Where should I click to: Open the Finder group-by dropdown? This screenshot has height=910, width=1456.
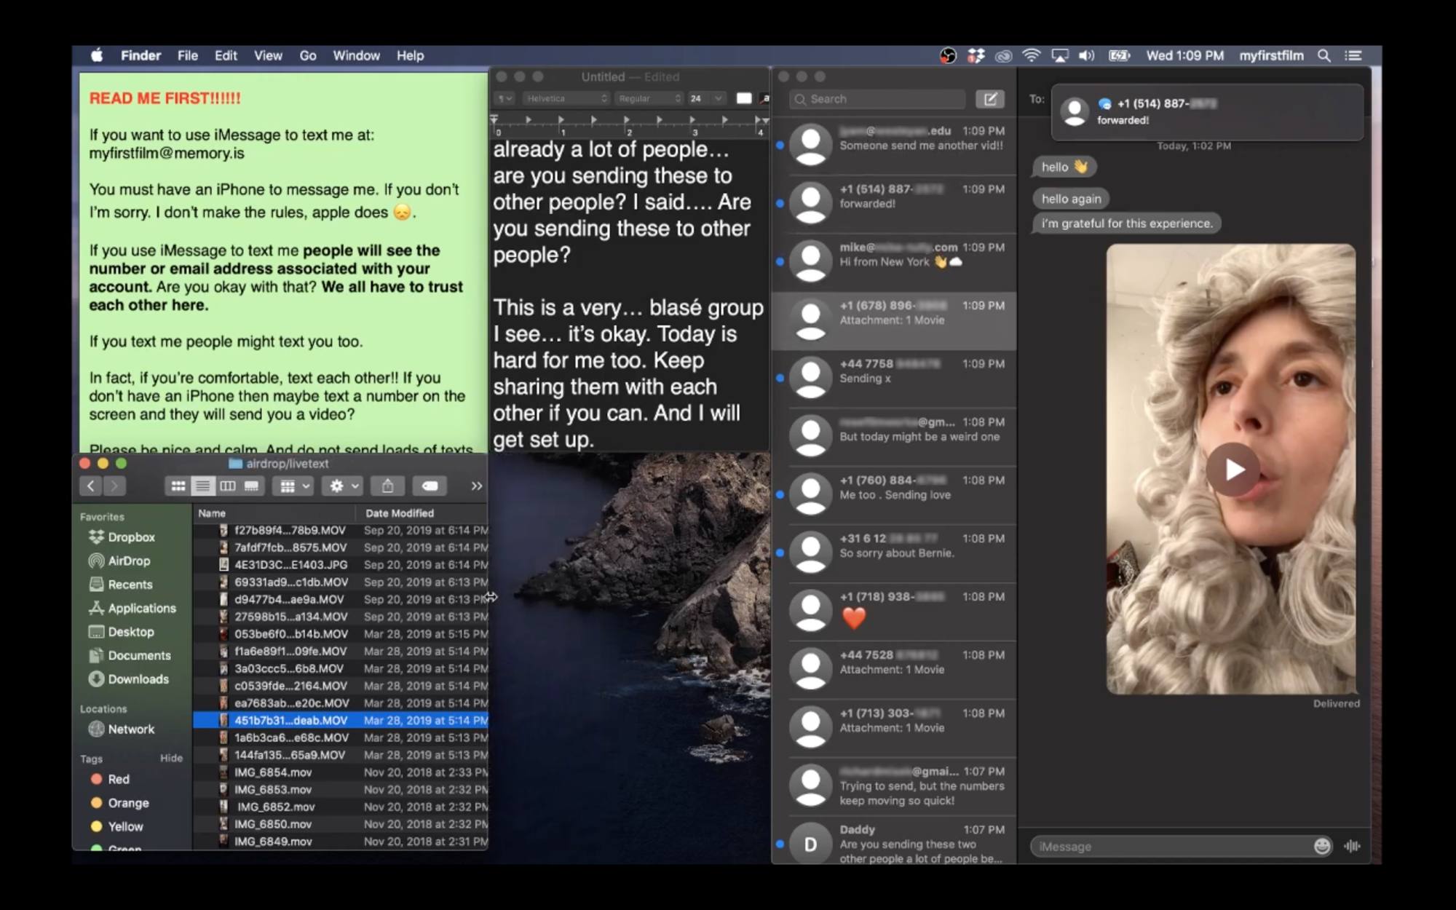click(x=294, y=486)
